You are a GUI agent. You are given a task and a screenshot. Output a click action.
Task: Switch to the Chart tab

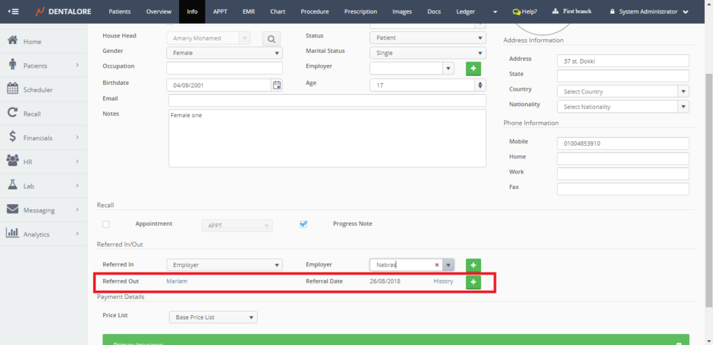[x=278, y=12]
